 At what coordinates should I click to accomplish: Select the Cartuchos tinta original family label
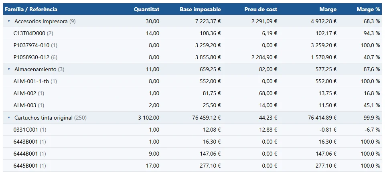point(43,118)
